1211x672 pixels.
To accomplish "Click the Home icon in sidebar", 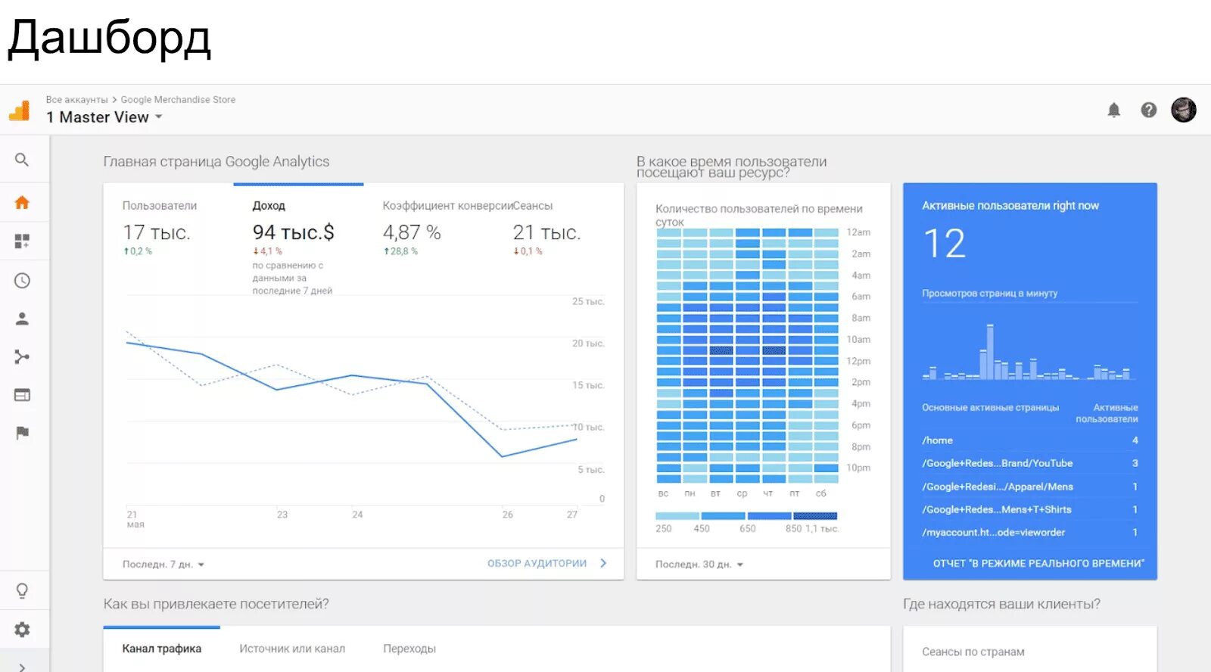I will 22,203.
